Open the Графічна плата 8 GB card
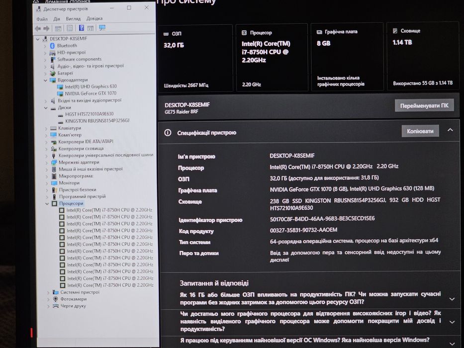Viewport: 464px width, 348px height. pyautogui.click(x=347, y=57)
